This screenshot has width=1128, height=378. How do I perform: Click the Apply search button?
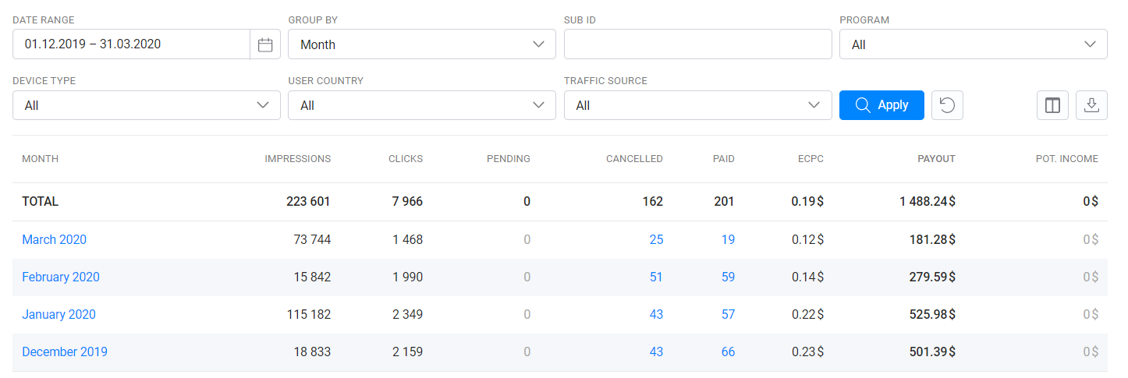tap(881, 105)
